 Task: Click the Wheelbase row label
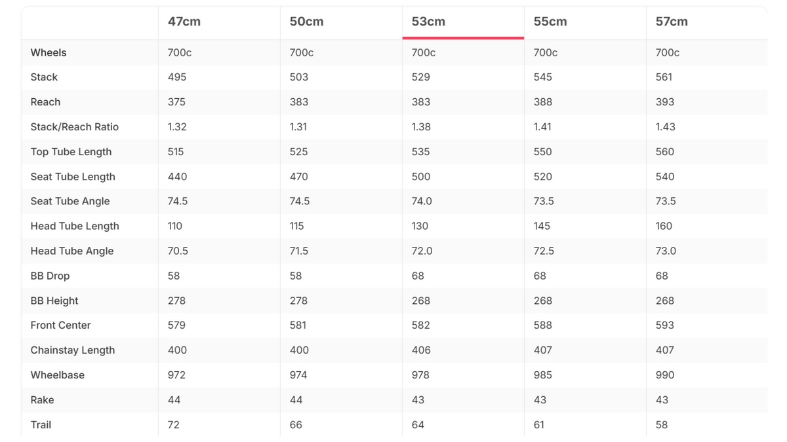pyautogui.click(x=57, y=375)
